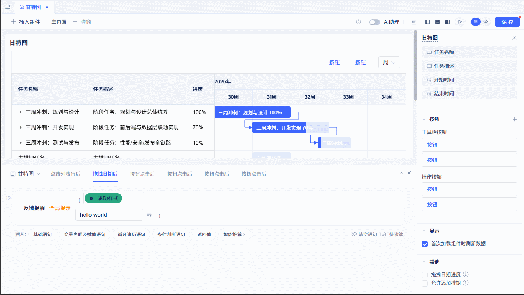The width and height of the screenshot is (524, 295).
Task: Switch to 主页面
Action: click(x=59, y=22)
